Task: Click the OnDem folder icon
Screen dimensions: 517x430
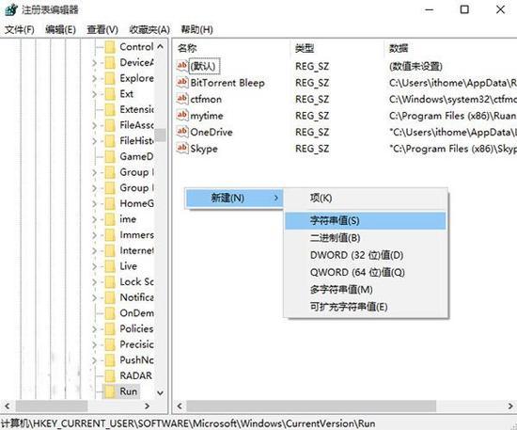Action: coord(110,312)
